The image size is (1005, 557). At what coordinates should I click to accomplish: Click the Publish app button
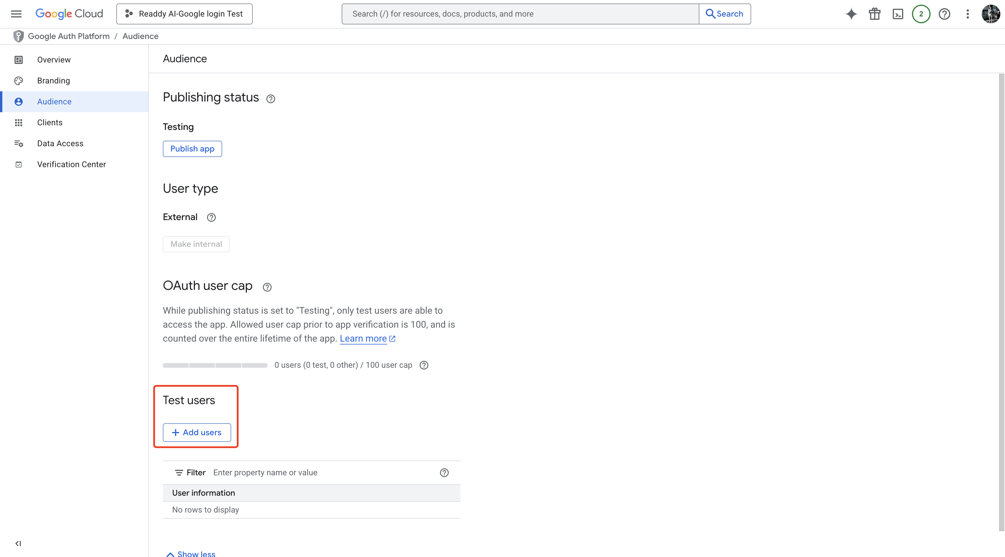[192, 149]
